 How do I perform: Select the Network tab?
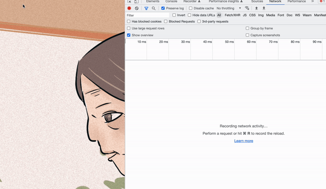275,1
